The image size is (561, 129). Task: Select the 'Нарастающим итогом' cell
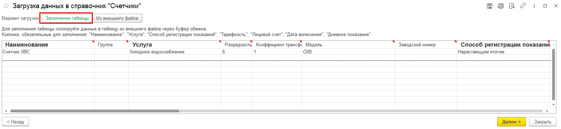coord(504,52)
